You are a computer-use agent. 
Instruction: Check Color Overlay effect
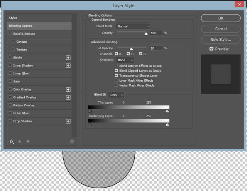10,89
